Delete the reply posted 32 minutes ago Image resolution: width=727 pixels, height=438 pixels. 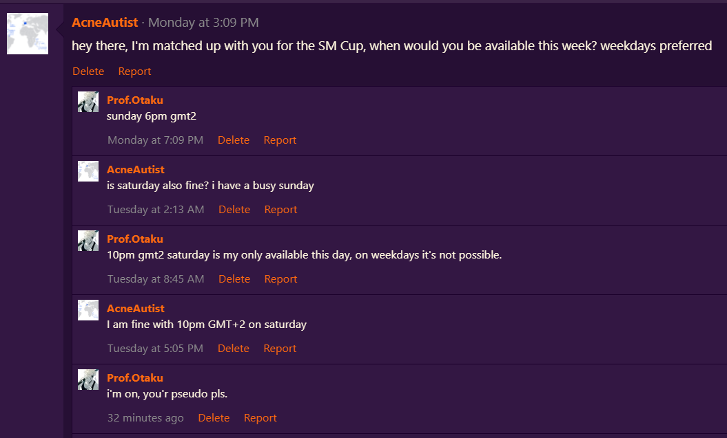coord(214,418)
